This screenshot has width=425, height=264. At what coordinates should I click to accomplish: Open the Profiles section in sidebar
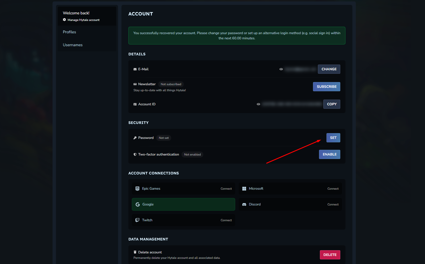(x=69, y=32)
